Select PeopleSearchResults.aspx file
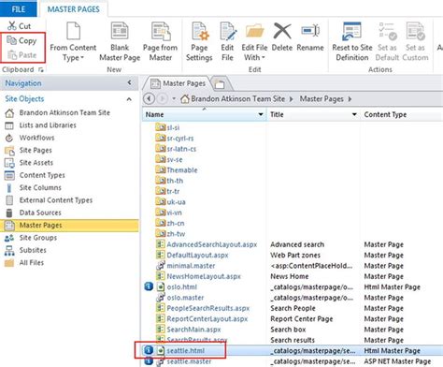 (208, 308)
